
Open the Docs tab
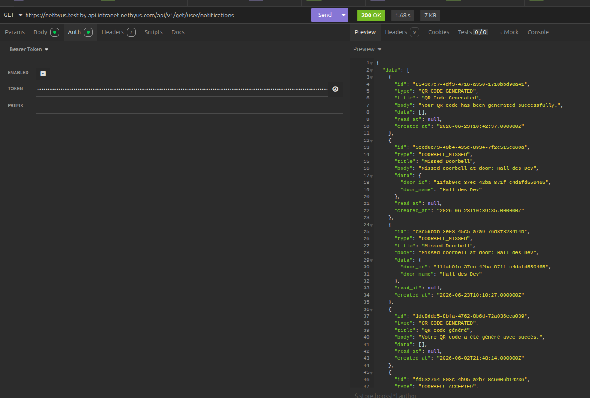tap(178, 32)
